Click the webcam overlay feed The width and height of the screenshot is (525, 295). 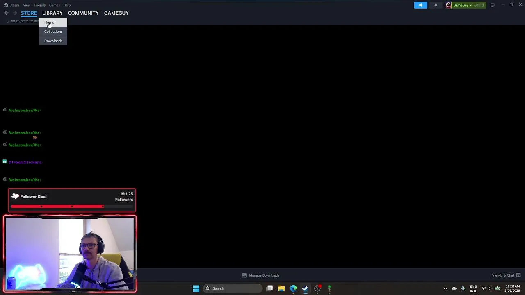(x=70, y=254)
